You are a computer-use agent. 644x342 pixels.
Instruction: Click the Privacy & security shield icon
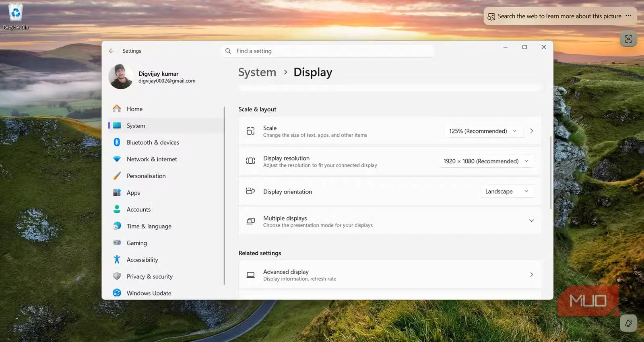tap(117, 276)
